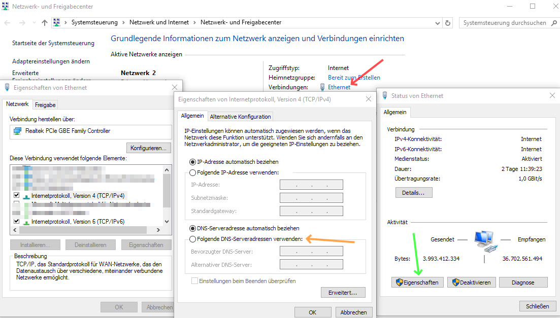Select IP-Adresse automatisch beziehen

(193, 162)
